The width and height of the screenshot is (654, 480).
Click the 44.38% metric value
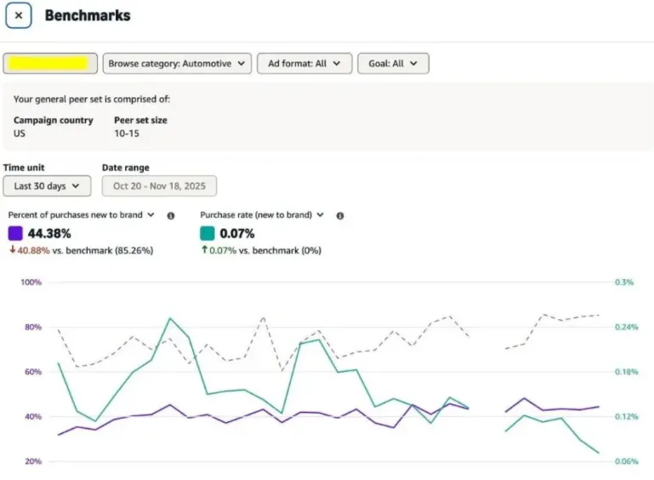(x=49, y=233)
